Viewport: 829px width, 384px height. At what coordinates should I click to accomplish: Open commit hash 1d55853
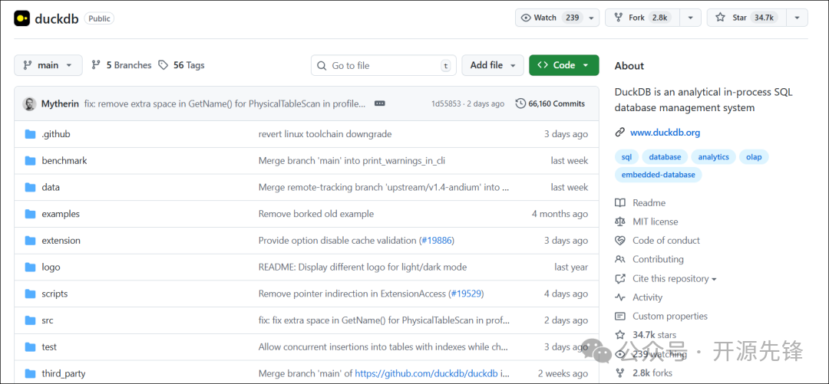(x=444, y=103)
